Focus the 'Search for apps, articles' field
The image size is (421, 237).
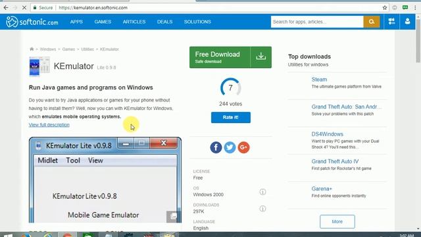pos(317,22)
